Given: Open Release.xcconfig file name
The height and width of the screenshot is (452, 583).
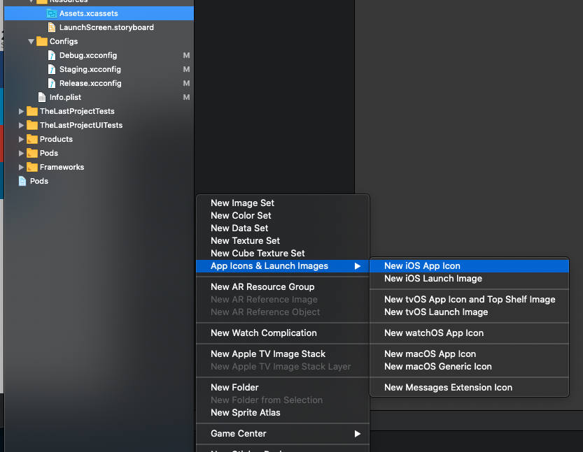Looking at the screenshot, I should 90,84.
